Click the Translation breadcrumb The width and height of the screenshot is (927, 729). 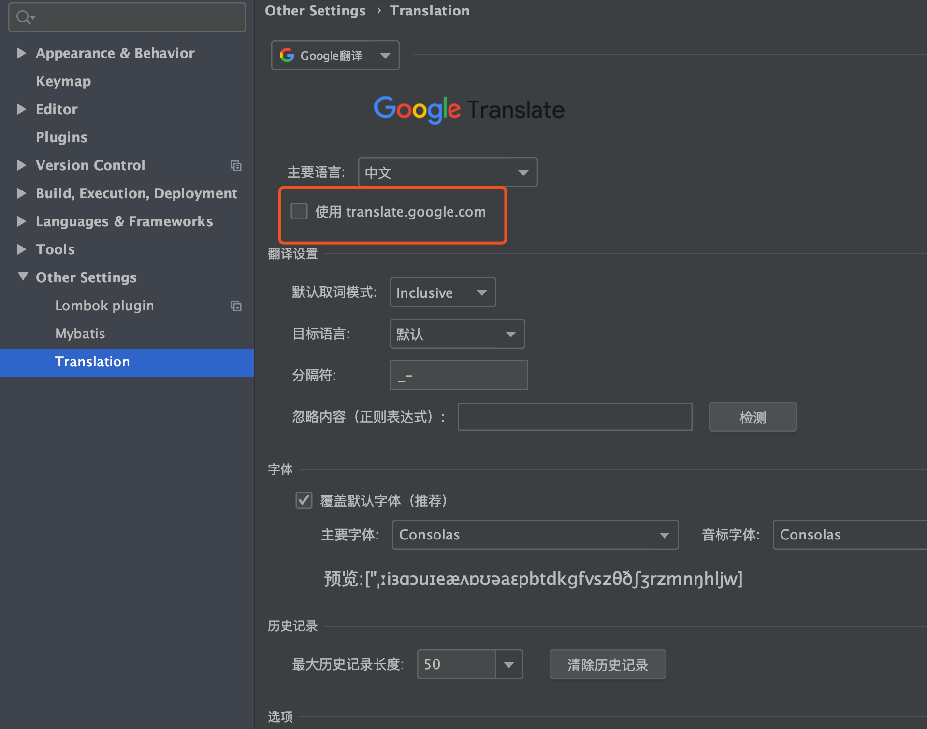pyautogui.click(x=429, y=10)
